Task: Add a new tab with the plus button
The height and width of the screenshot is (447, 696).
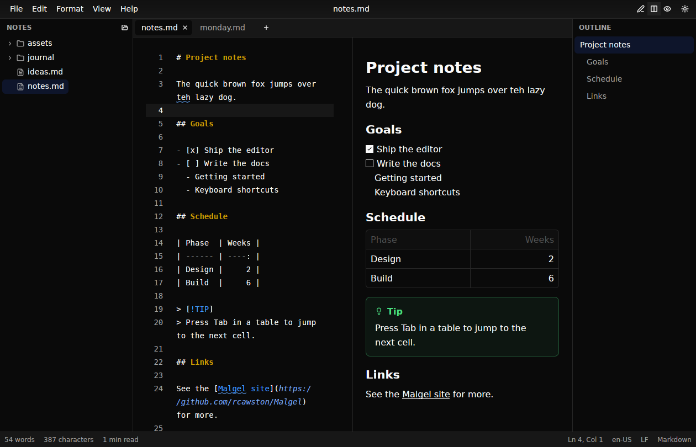Action: [x=266, y=28]
